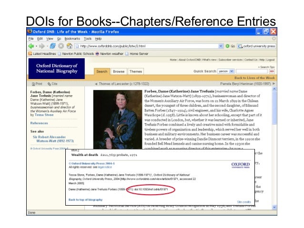Open the Quick Search person dropdown
The image size is (304, 228).
[x=226, y=71]
